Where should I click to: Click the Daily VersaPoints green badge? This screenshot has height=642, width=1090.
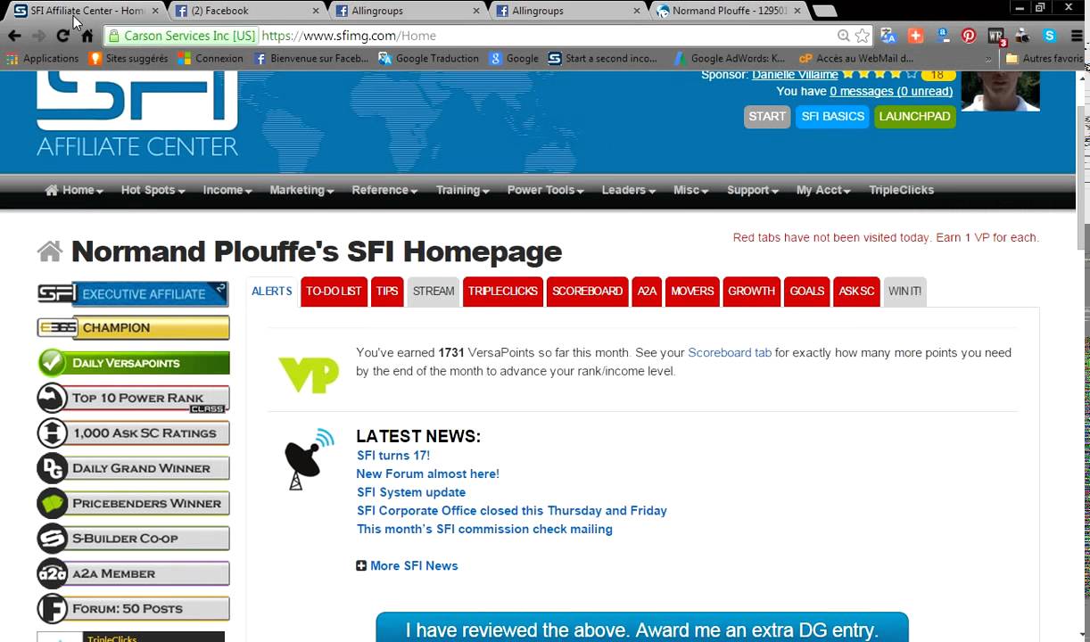133,363
